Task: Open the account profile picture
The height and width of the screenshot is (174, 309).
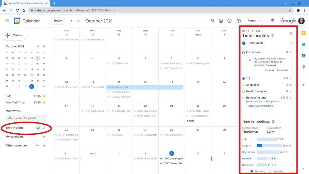Action: coord(301,21)
